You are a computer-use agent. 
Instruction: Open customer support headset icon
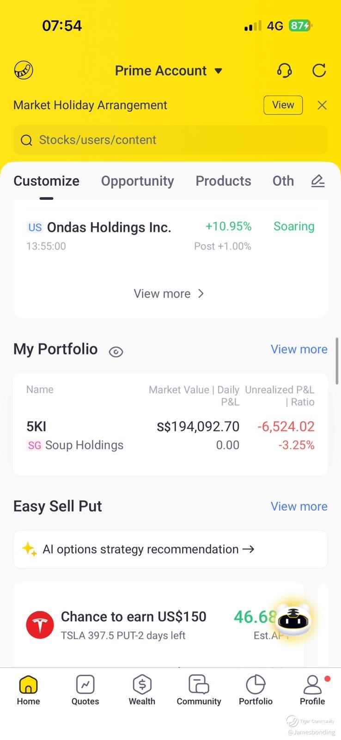(284, 70)
